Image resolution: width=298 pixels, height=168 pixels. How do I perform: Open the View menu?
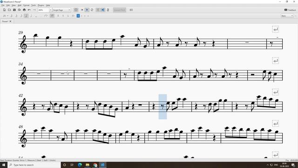tap(14, 5)
